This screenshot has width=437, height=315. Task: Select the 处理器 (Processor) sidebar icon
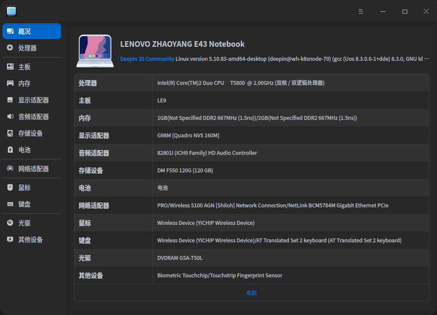[10, 48]
